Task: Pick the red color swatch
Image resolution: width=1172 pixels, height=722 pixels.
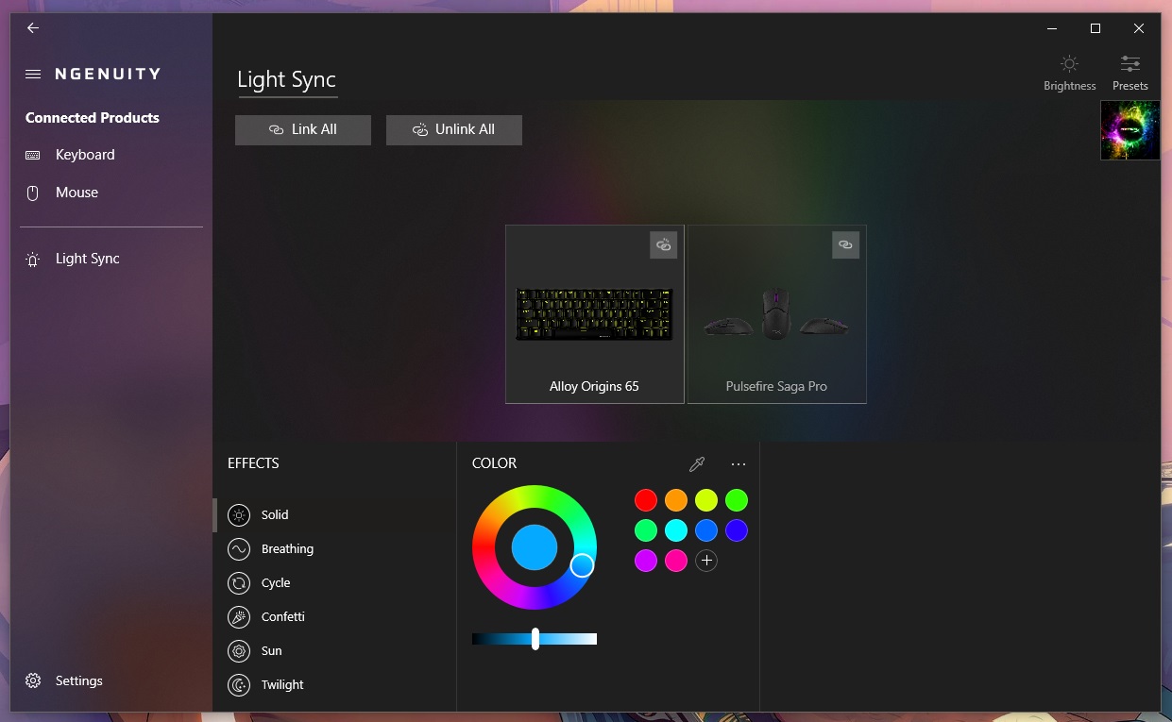Action: click(x=646, y=500)
